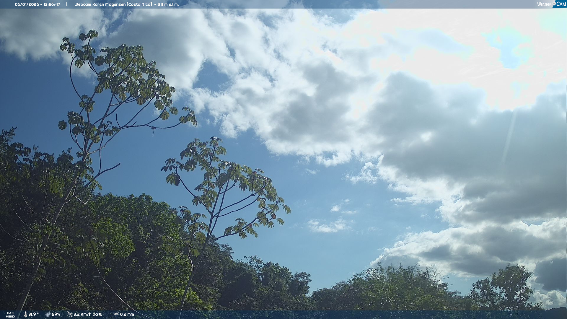Viewport: 567px width, 319px height.
Task: Click the vertical separator after the timestamp
Action: pos(67,4)
